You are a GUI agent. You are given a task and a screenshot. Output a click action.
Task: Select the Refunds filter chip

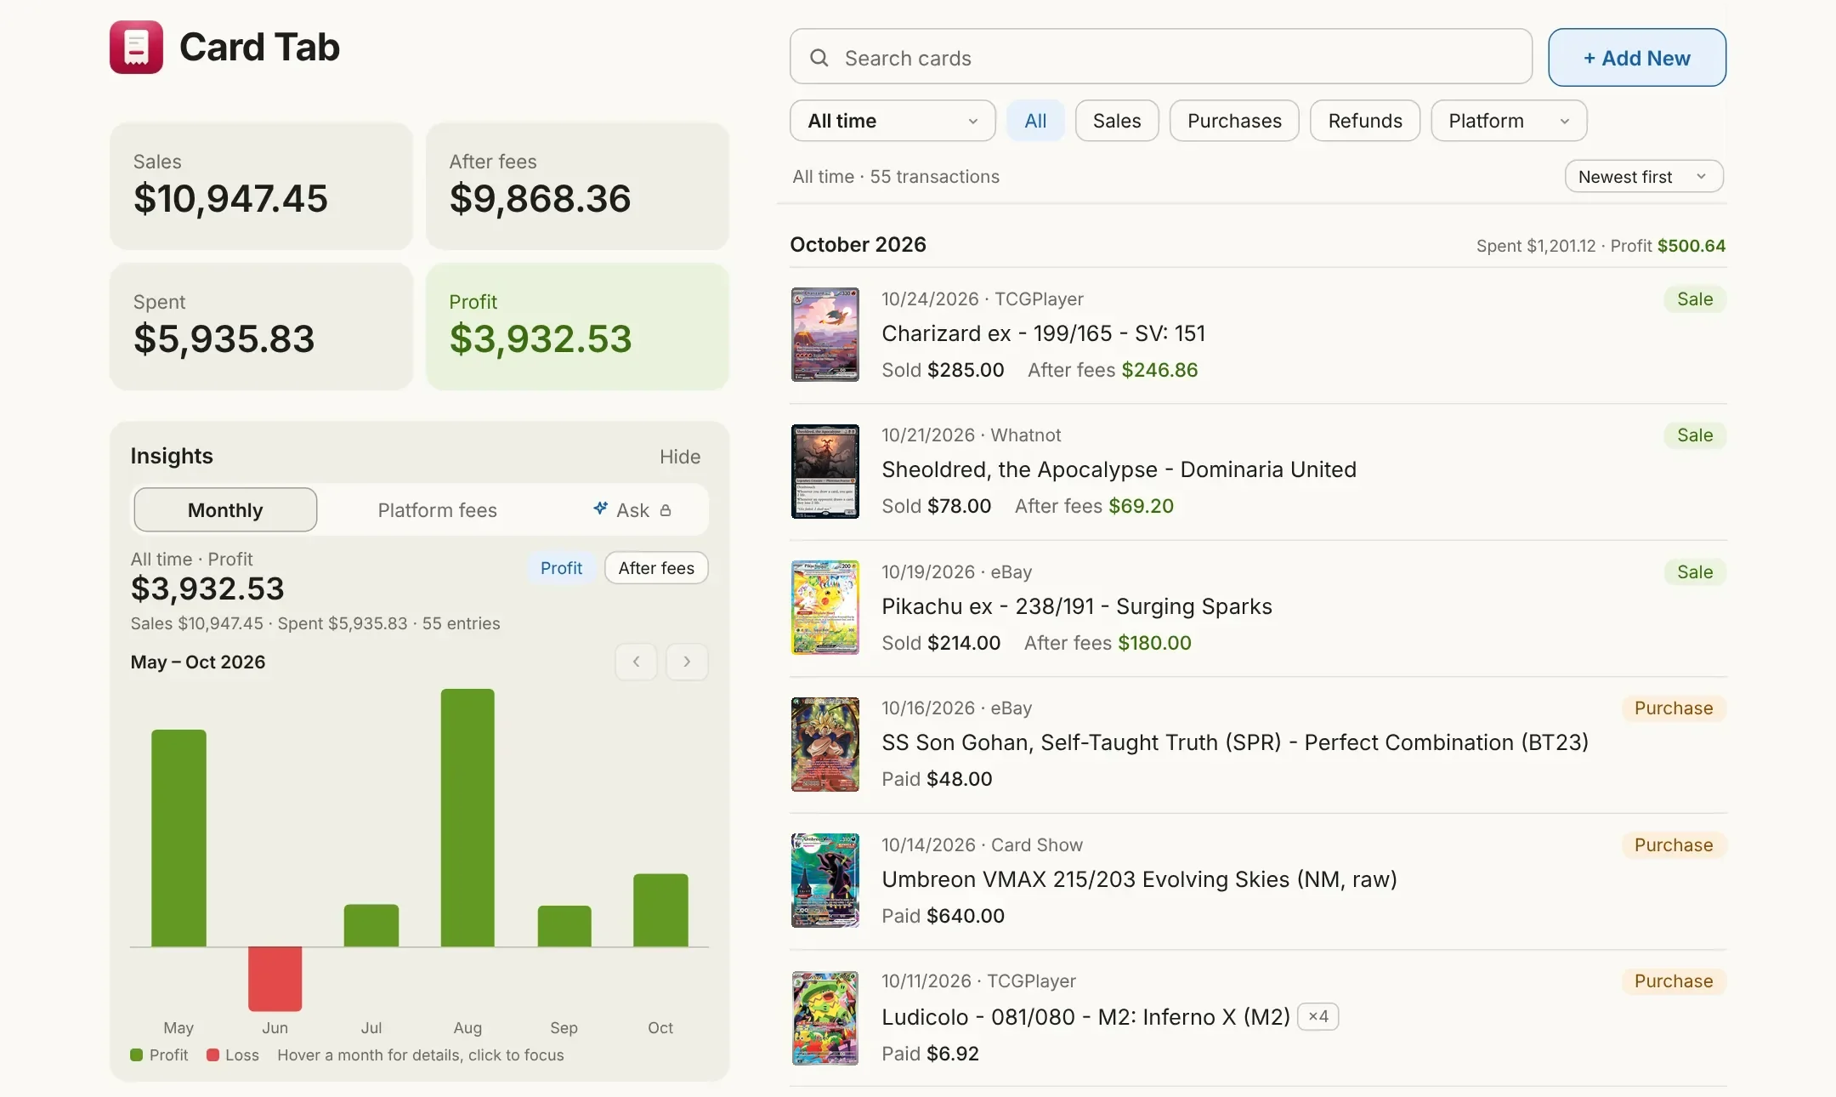[1365, 121]
